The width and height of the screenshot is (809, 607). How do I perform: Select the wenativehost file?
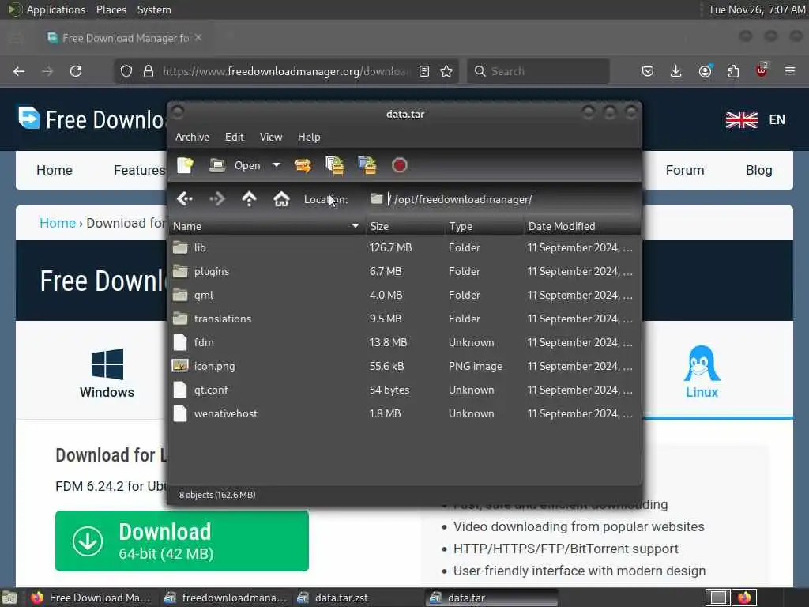tap(404, 414)
